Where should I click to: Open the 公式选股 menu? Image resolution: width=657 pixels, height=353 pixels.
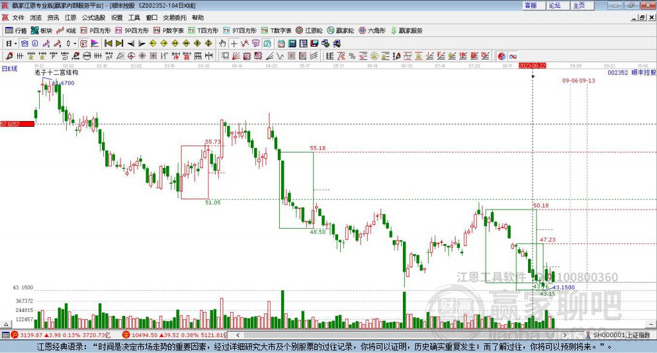pyautogui.click(x=94, y=17)
